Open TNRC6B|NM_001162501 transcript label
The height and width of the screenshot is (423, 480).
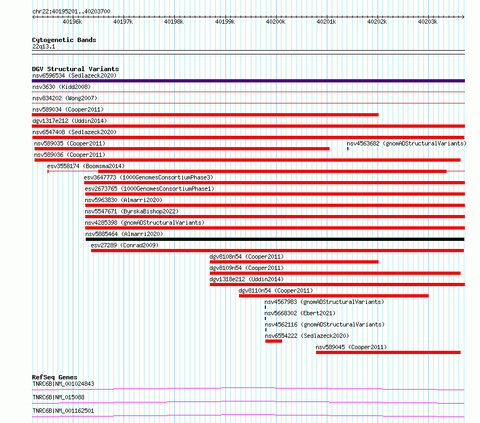(63, 411)
